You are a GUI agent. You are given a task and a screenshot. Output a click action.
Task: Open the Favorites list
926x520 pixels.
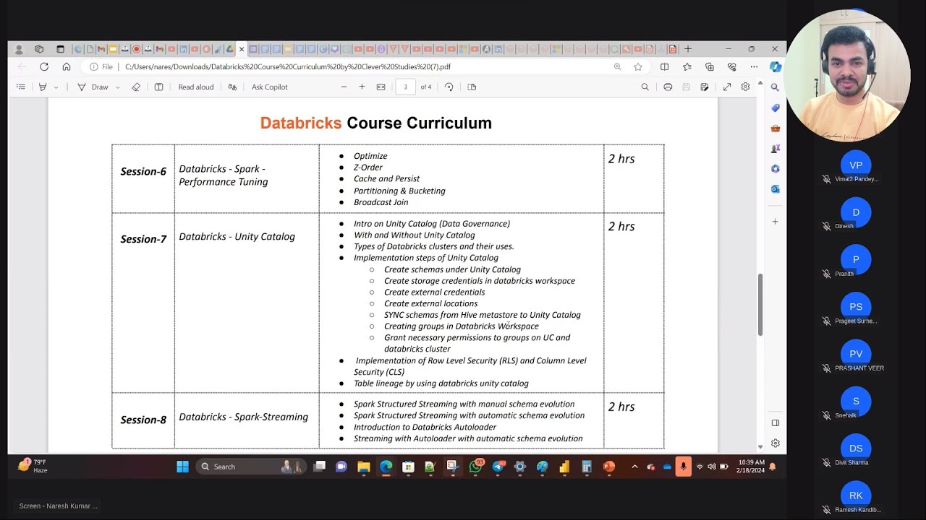click(687, 66)
